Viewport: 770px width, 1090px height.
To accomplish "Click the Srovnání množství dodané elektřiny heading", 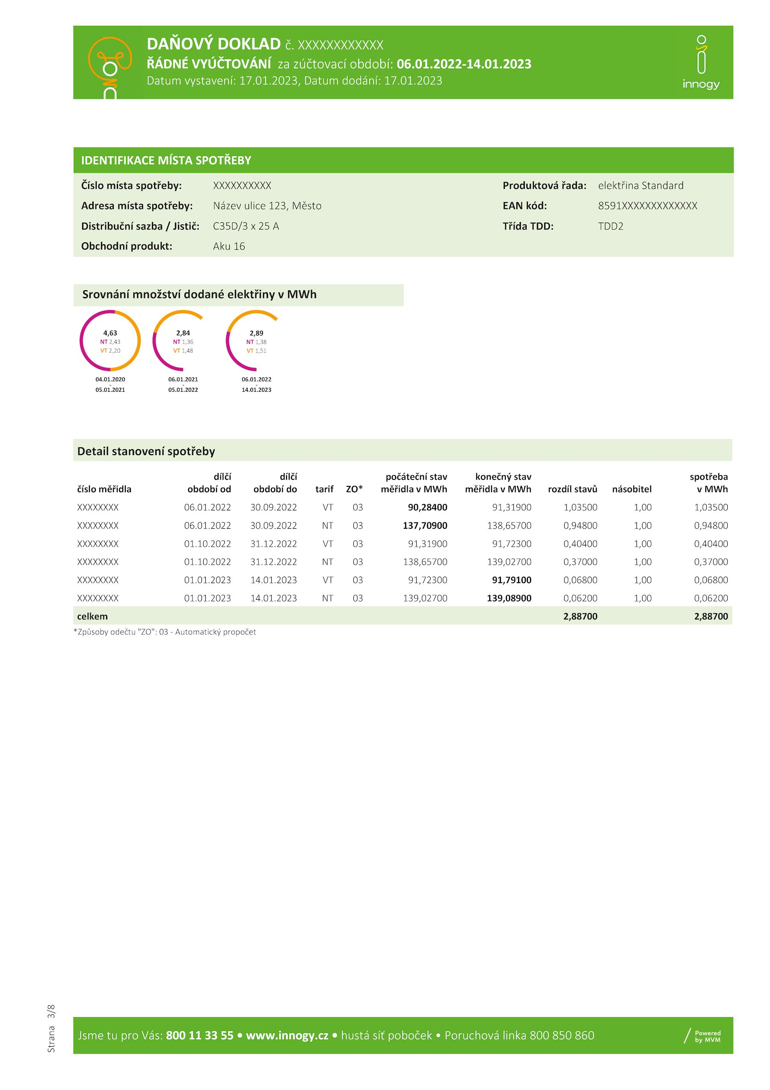I will (199, 295).
